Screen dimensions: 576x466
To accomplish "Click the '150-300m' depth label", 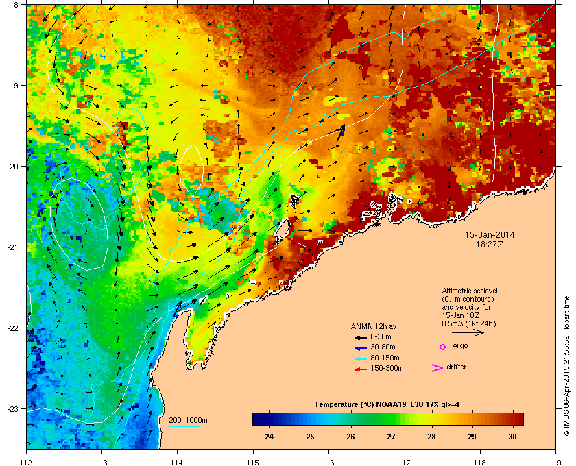I will pyautogui.click(x=387, y=368).
